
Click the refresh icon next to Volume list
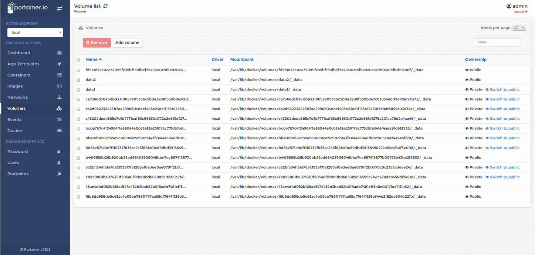(105, 6)
